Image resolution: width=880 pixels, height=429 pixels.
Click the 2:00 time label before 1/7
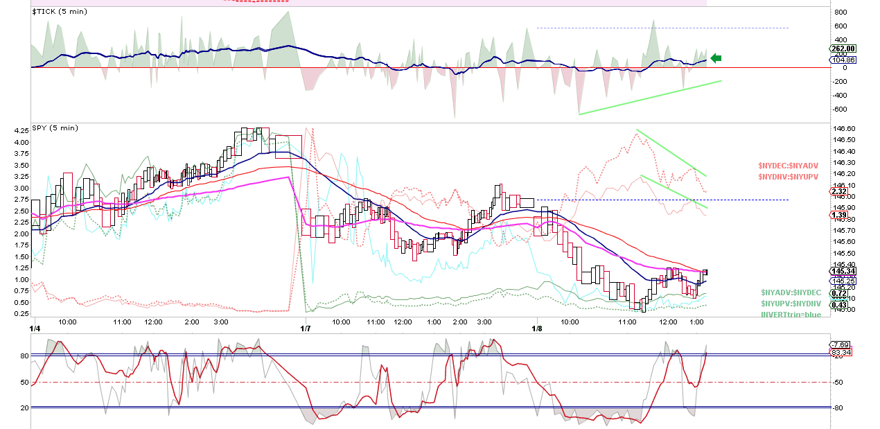192,322
